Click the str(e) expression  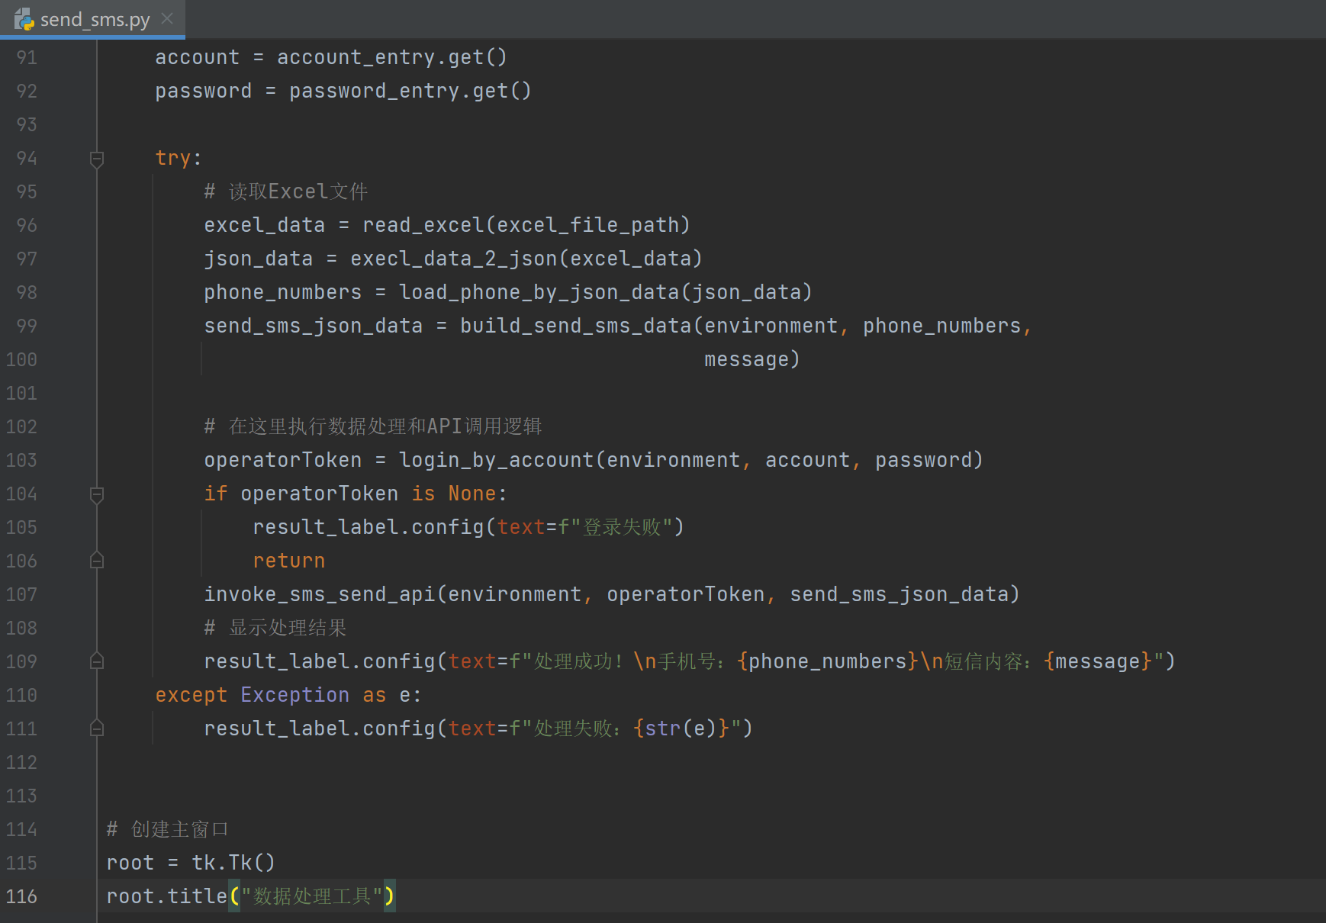click(681, 728)
